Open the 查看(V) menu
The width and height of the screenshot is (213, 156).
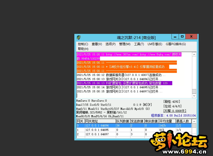click(97, 44)
